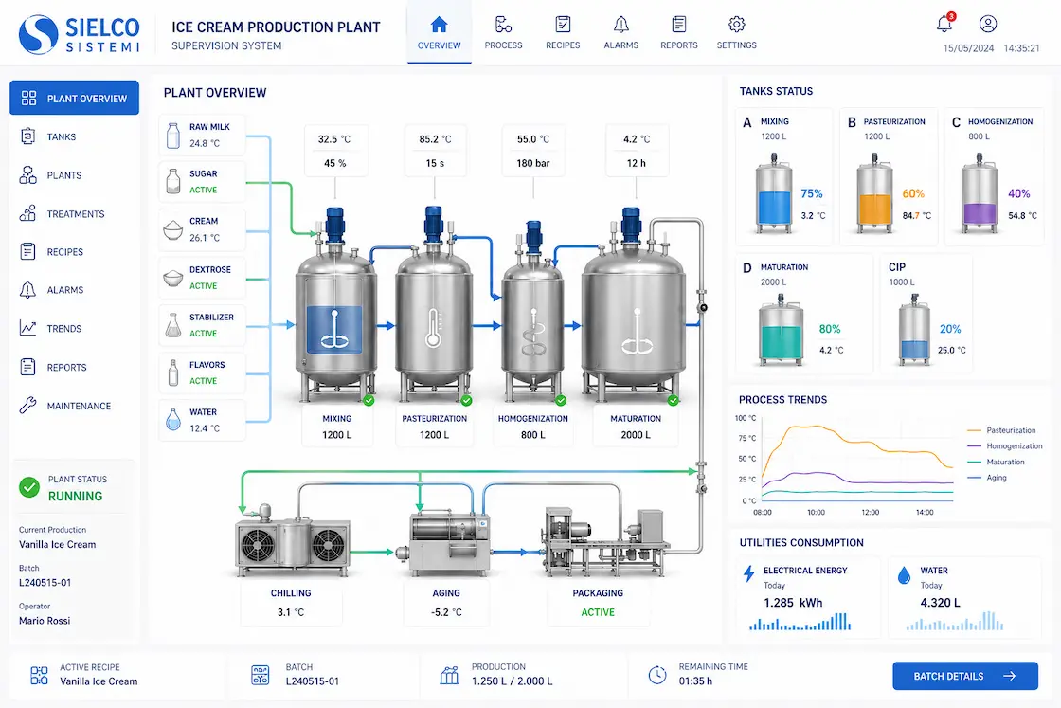This screenshot has width=1061, height=708.
Task: Click the Dextrose bowl ingredient icon
Action: 173,278
